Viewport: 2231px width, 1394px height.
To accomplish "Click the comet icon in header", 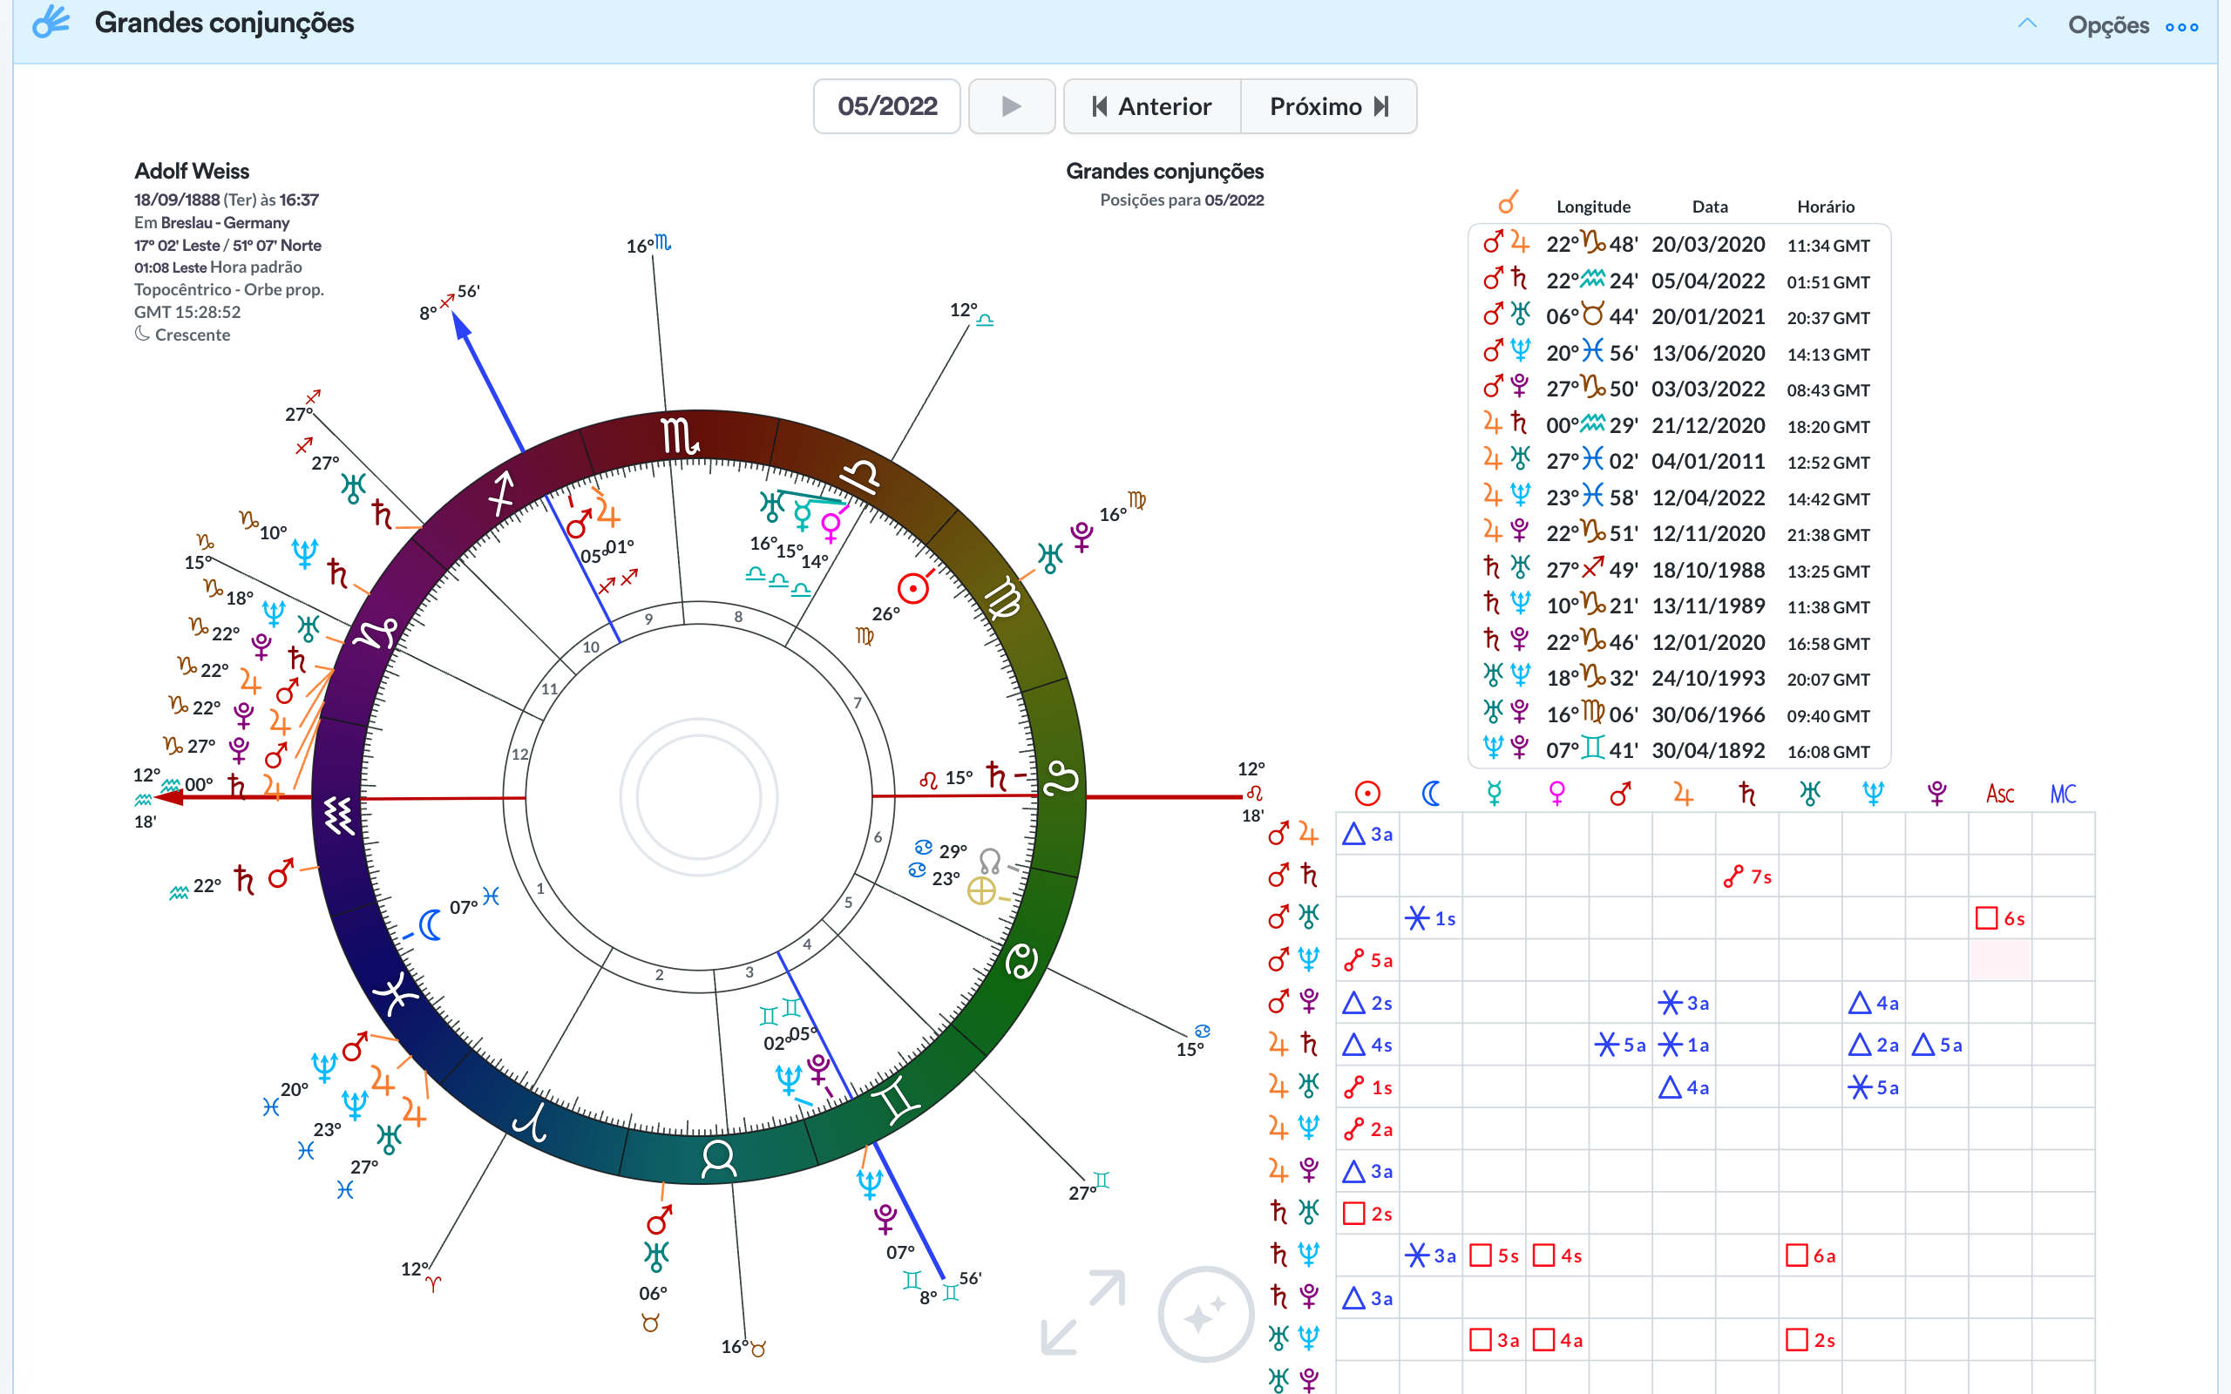I will tap(51, 22).
